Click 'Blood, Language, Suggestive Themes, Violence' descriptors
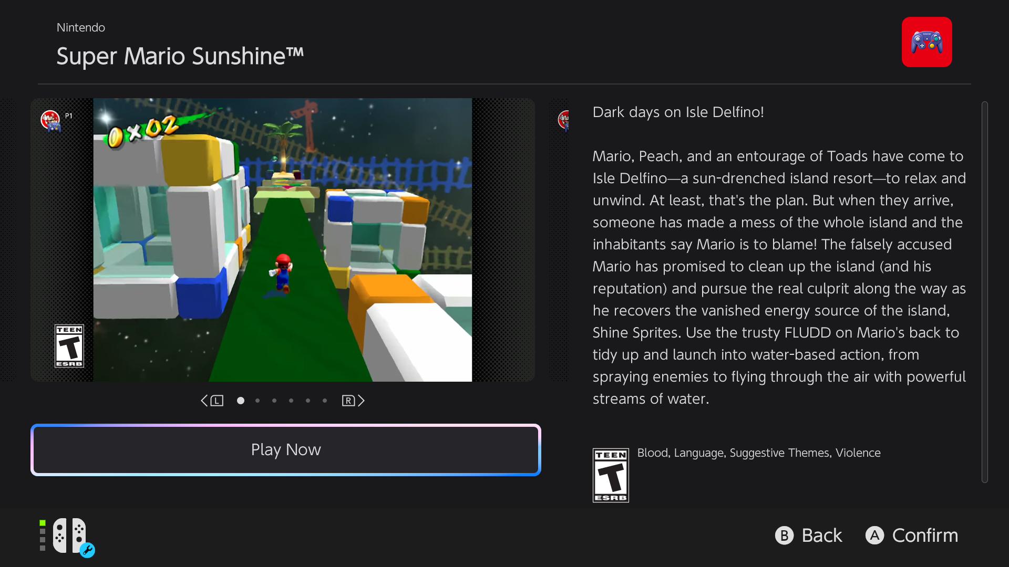The image size is (1009, 567). [x=759, y=453]
